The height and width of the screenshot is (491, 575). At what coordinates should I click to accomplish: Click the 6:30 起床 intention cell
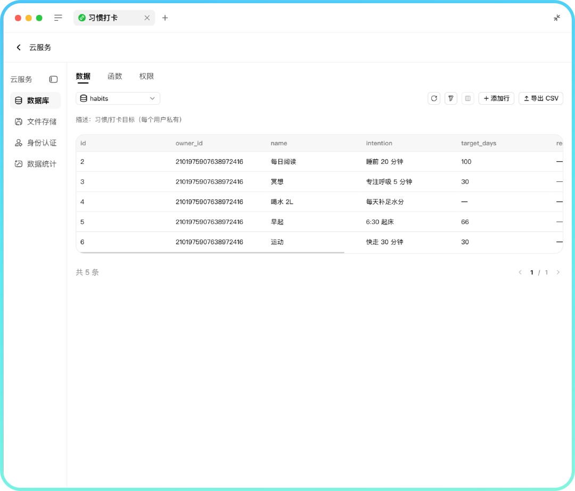click(380, 222)
